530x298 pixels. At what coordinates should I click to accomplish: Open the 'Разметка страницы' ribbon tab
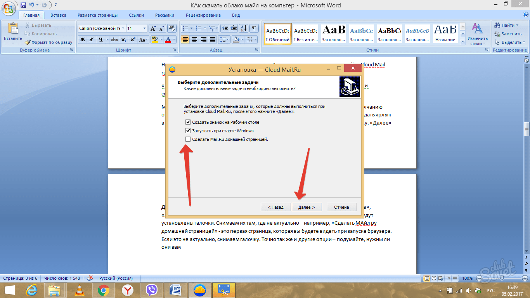(x=97, y=15)
